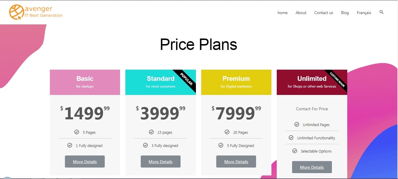Click the CUSTOM MADE ribbon on Unlimited plan

338,79
